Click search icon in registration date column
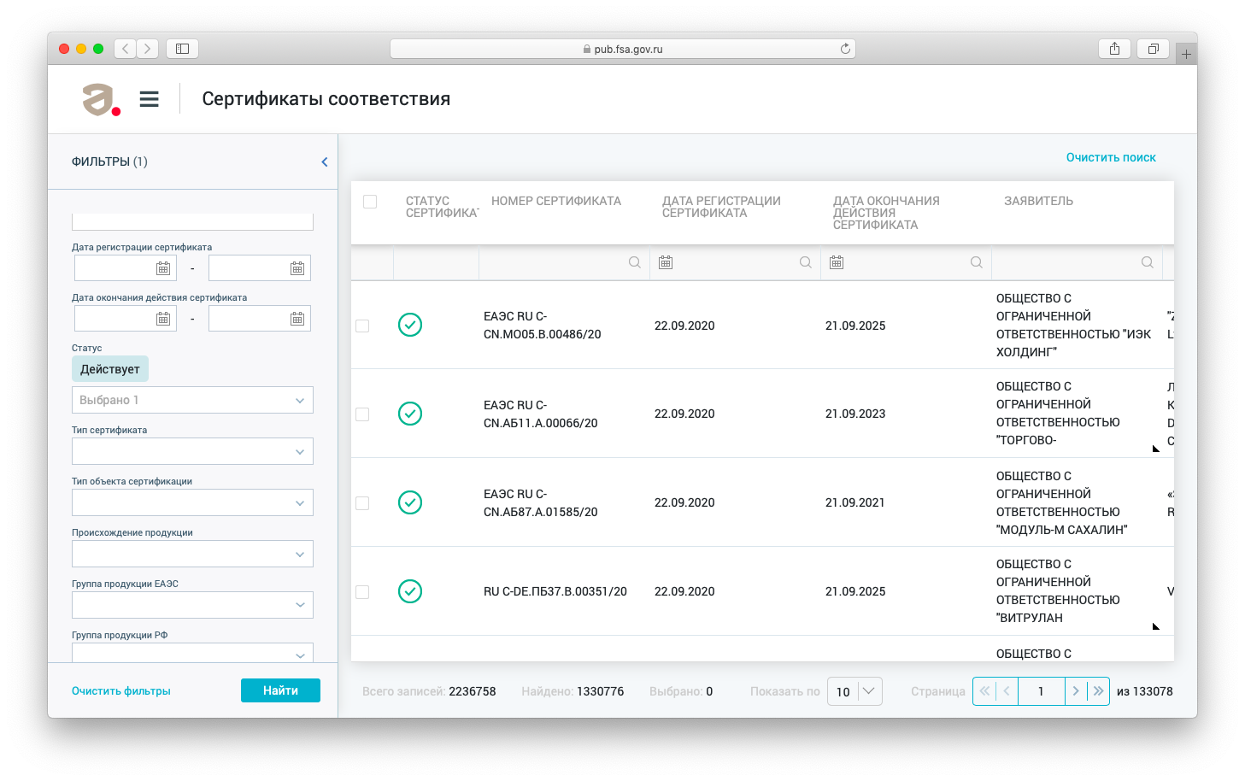 click(806, 262)
